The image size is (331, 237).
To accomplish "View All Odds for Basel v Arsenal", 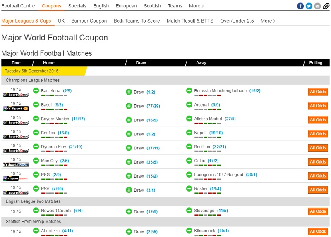I will click(x=318, y=106).
